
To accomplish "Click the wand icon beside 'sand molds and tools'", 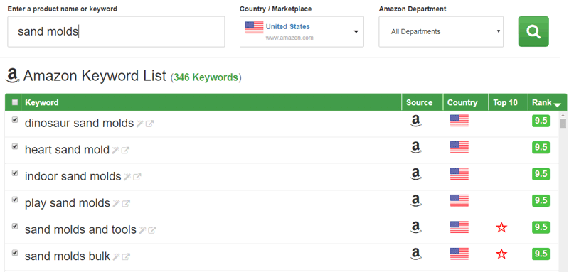I will [x=143, y=230].
